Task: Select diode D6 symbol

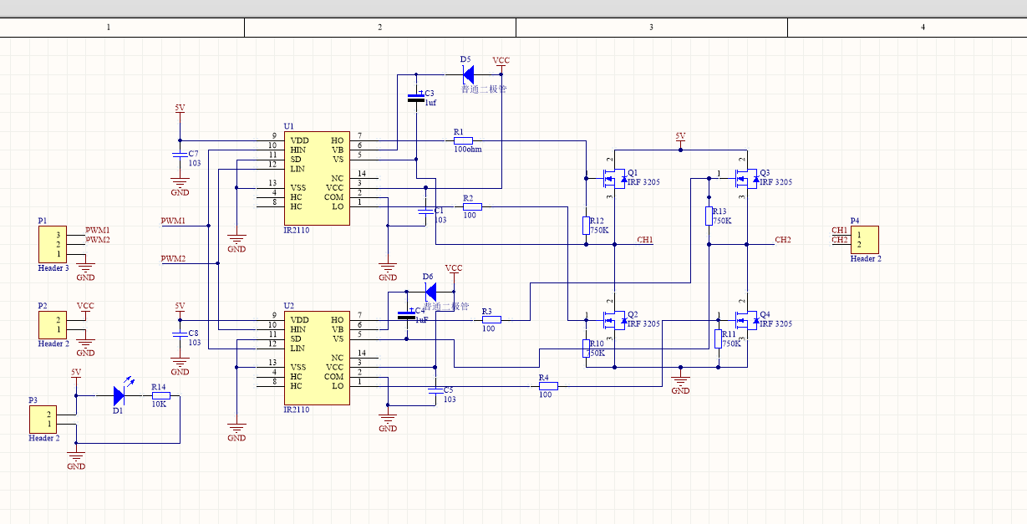Action: click(x=430, y=292)
